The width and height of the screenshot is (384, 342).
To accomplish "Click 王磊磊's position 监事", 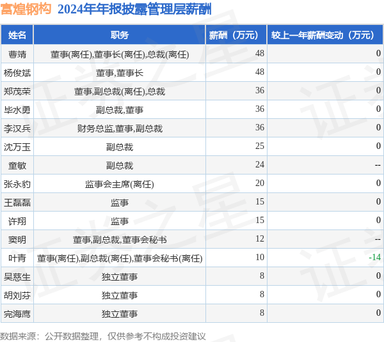I will click(x=120, y=203).
